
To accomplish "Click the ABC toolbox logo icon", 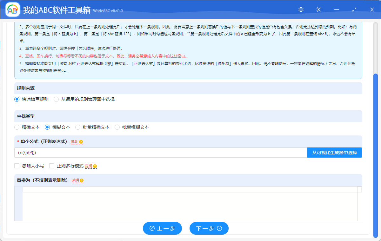I will point(12,10).
